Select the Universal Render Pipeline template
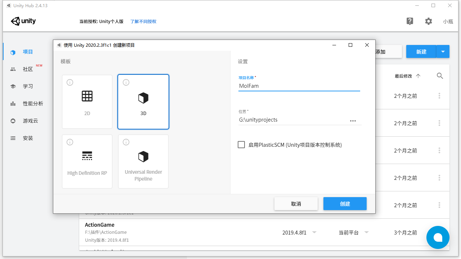 tap(143, 162)
